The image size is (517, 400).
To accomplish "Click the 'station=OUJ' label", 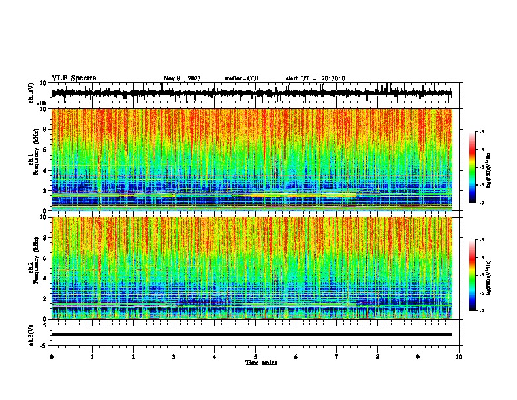I will [242, 78].
